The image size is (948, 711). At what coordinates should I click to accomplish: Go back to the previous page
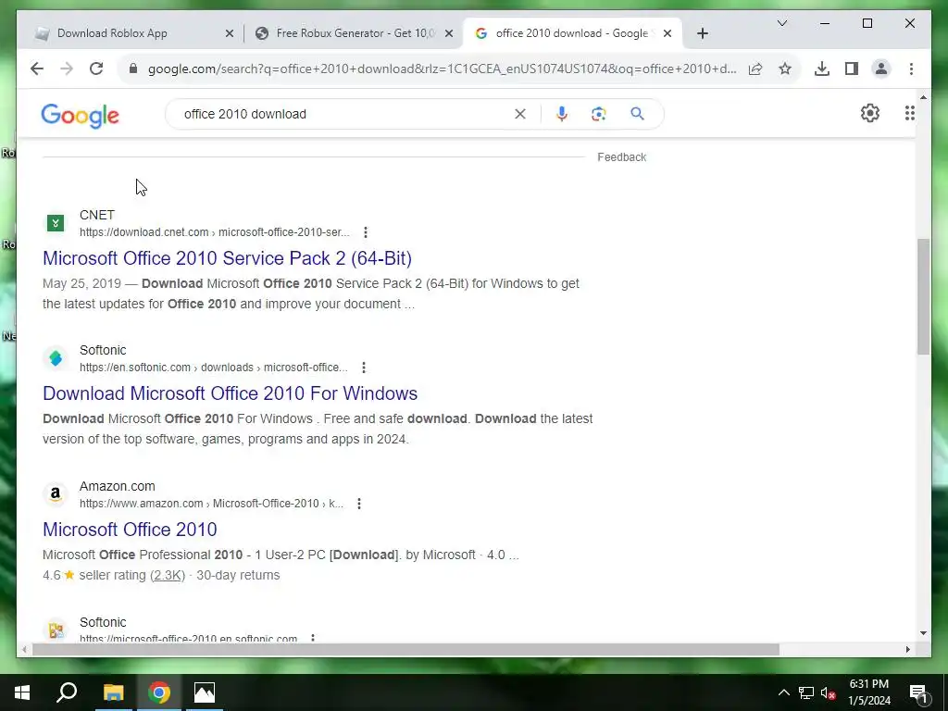pyautogui.click(x=37, y=69)
